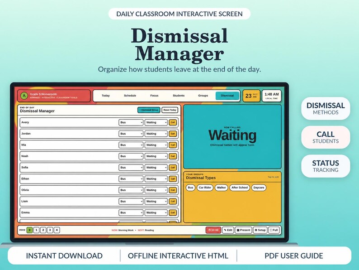Image resolution: width=359 pixels, height=270 pixels.
Task: Call Ethan for dismissal
Action: (x=173, y=178)
